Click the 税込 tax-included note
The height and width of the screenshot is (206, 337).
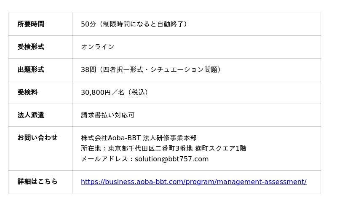tap(138, 92)
